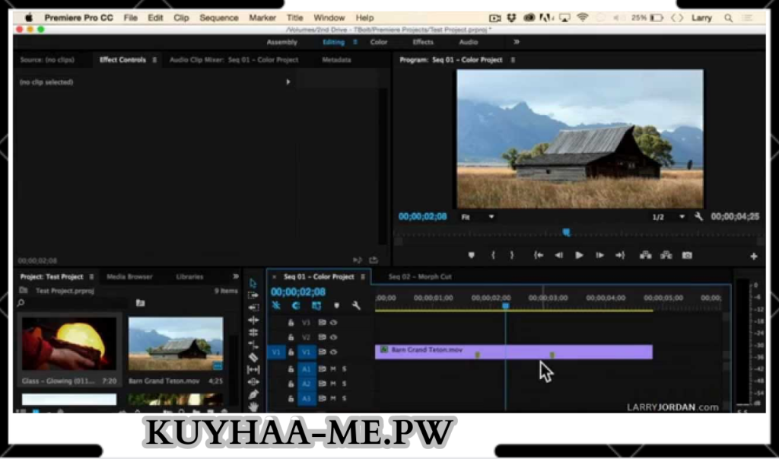The height and width of the screenshot is (459, 779).
Task: Select the Ripple Edit tool
Action: tap(253, 320)
